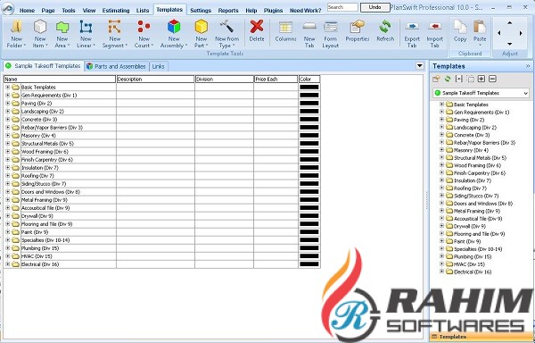Image resolution: width=535 pixels, height=343 pixels.
Task: Expand Masonry (Div 4) in side panel
Action: point(441,150)
